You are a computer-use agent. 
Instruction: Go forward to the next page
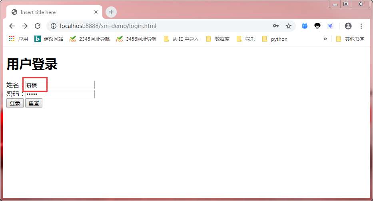pyautogui.click(x=25, y=26)
